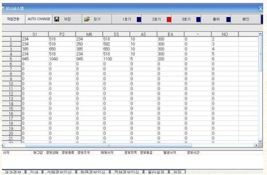Viewport: 267px width, 175px height.
Task: Select the NO column header
Action: tap(225, 34)
